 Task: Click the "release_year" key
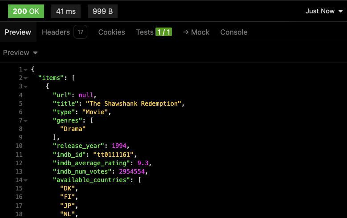78,146
